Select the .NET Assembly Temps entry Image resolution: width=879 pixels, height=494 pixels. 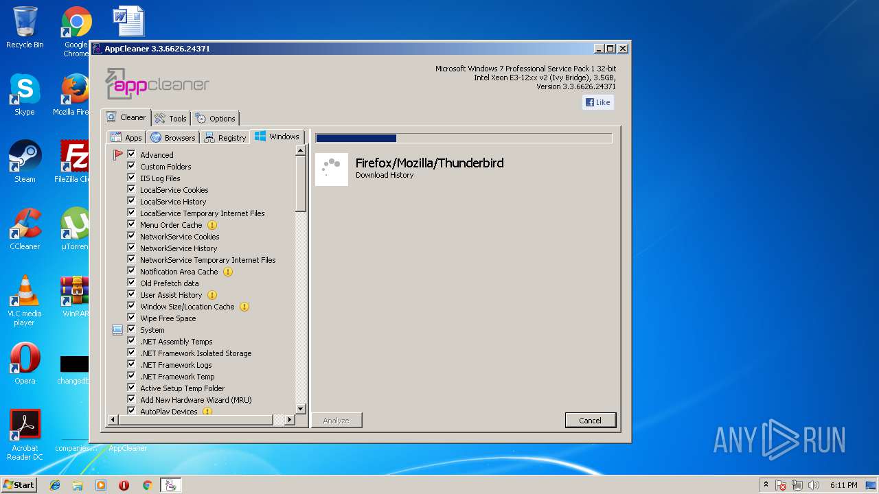pyautogui.click(x=176, y=342)
